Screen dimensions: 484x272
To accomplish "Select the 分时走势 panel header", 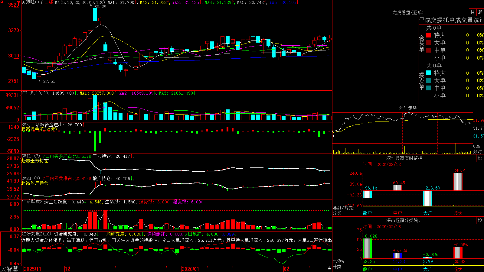I will 408,108.
